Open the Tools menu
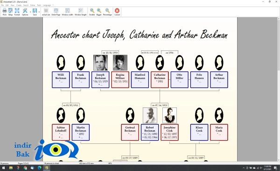Screen dimensions: 280x171 [x=39, y=5]
